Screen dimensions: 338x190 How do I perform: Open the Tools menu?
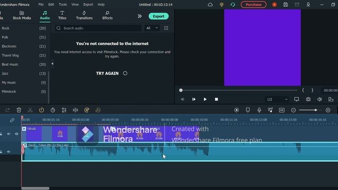click(63, 5)
